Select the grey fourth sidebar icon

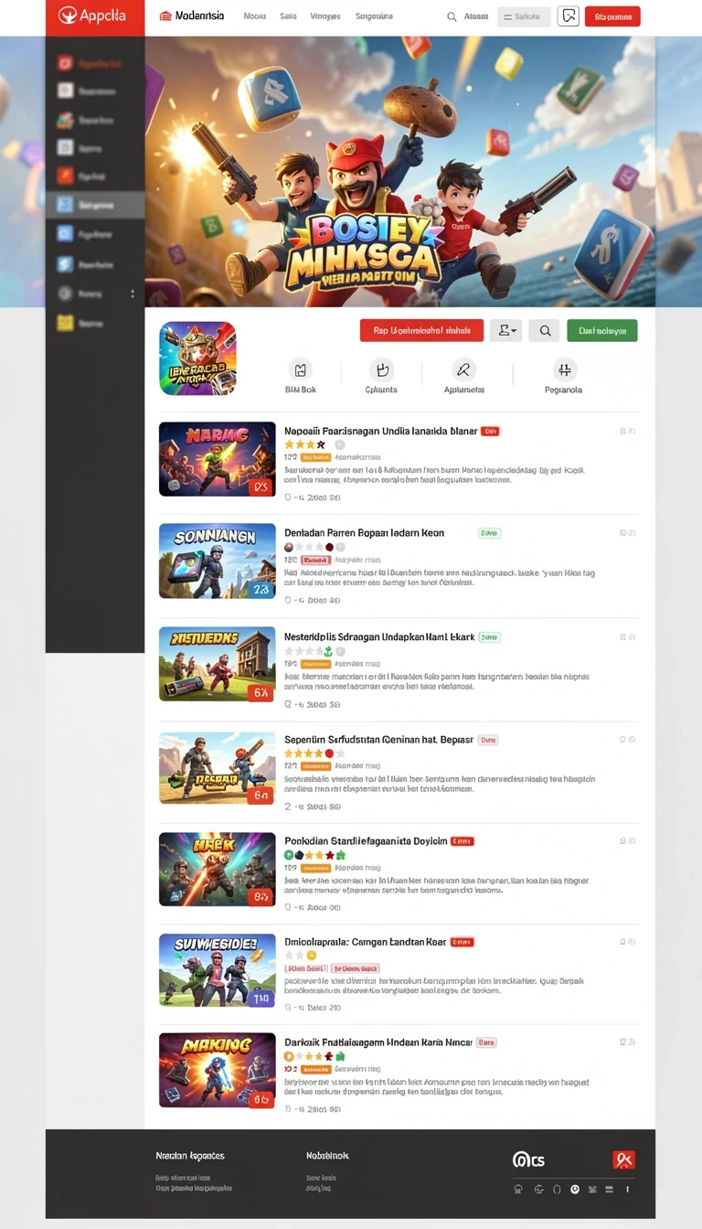tap(65, 147)
